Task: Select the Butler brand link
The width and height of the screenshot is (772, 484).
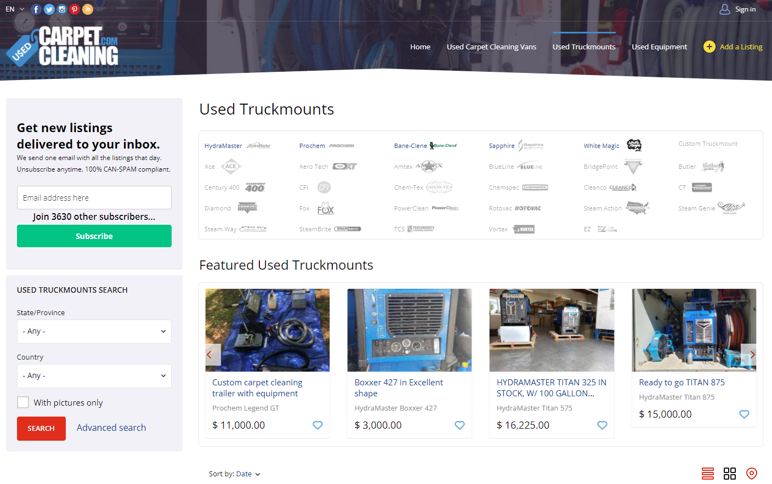Action: (687, 167)
